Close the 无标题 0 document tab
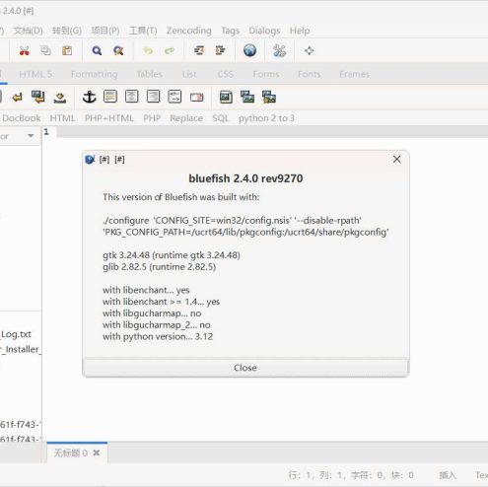This screenshot has width=488, height=487. [97, 453]
